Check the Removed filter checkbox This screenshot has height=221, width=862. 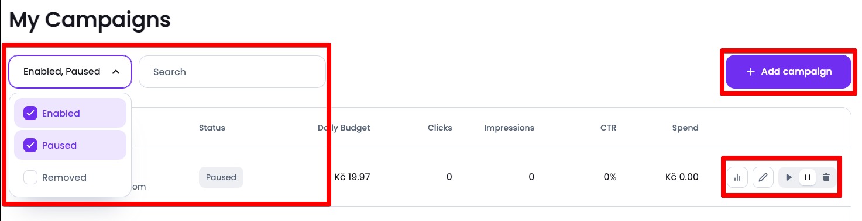(x=30, y=177)
